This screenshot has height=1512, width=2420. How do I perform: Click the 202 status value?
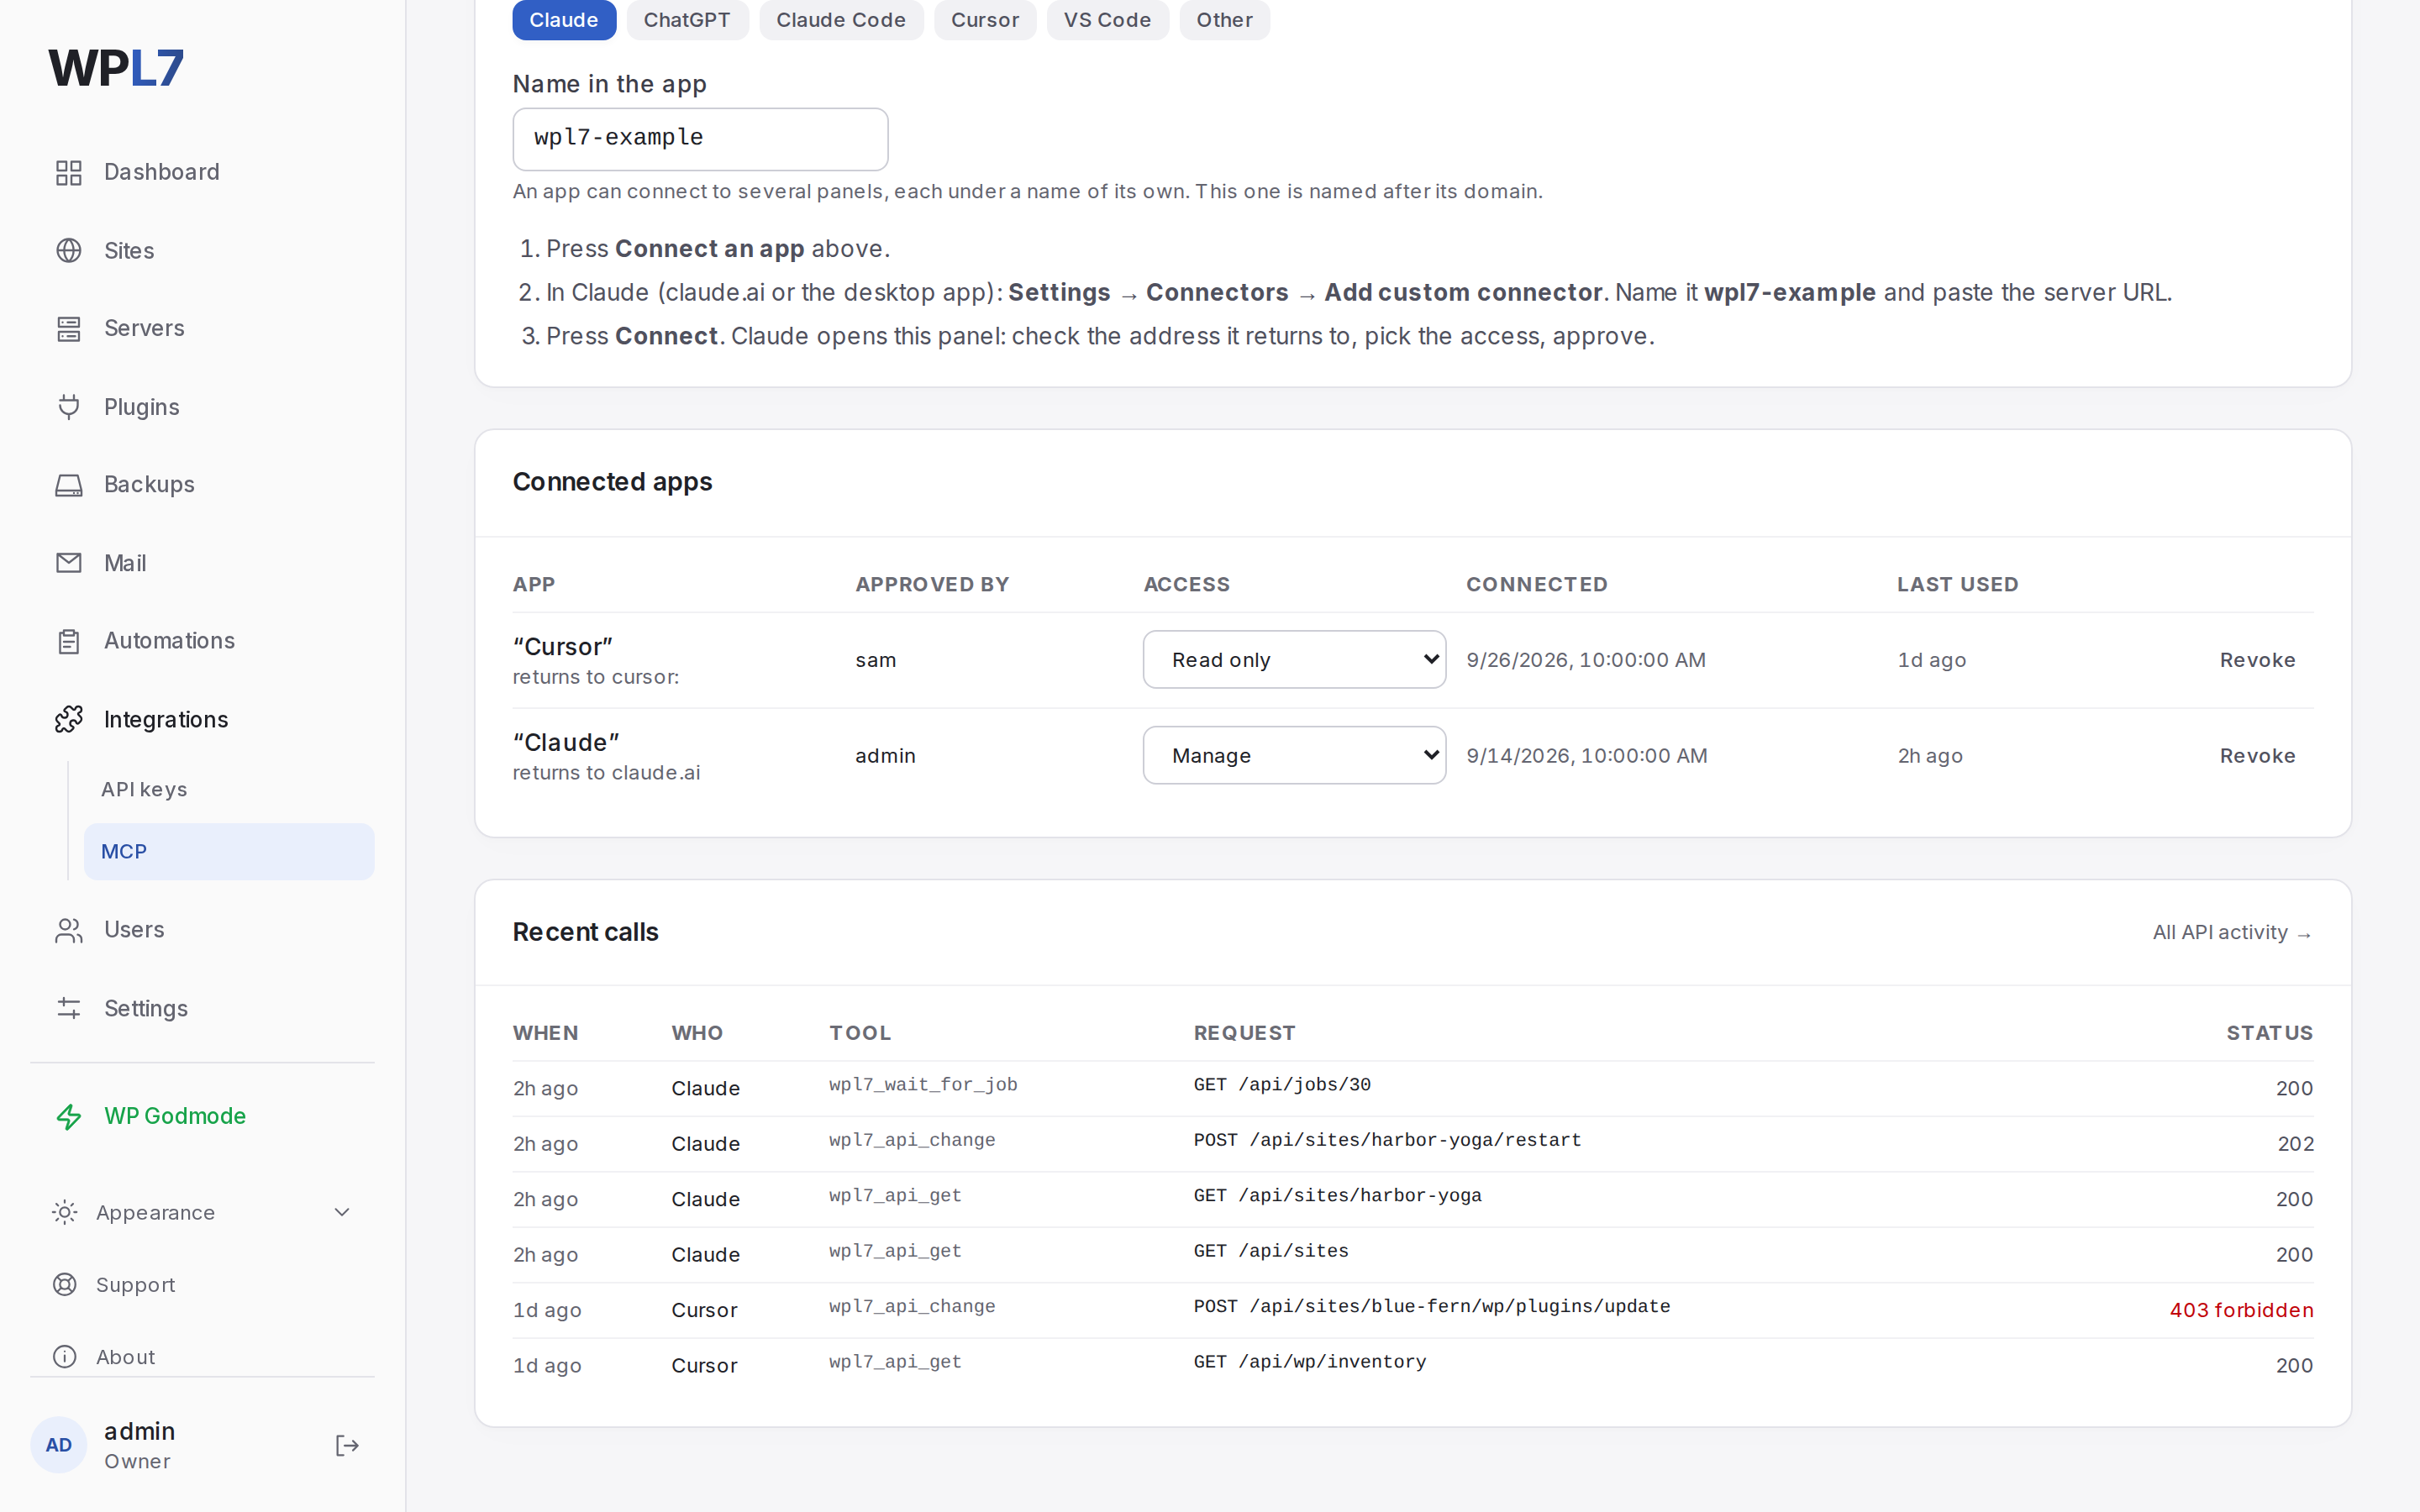(2295, 1144)
